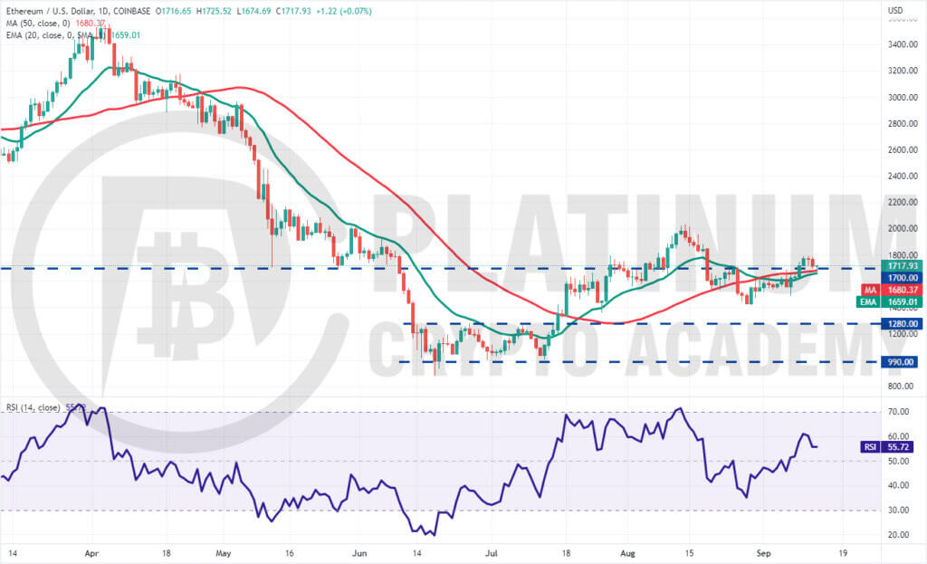Click the Jun label on time axis
The width and height of the screenshot is (927, 564).
tap(359, 553)
